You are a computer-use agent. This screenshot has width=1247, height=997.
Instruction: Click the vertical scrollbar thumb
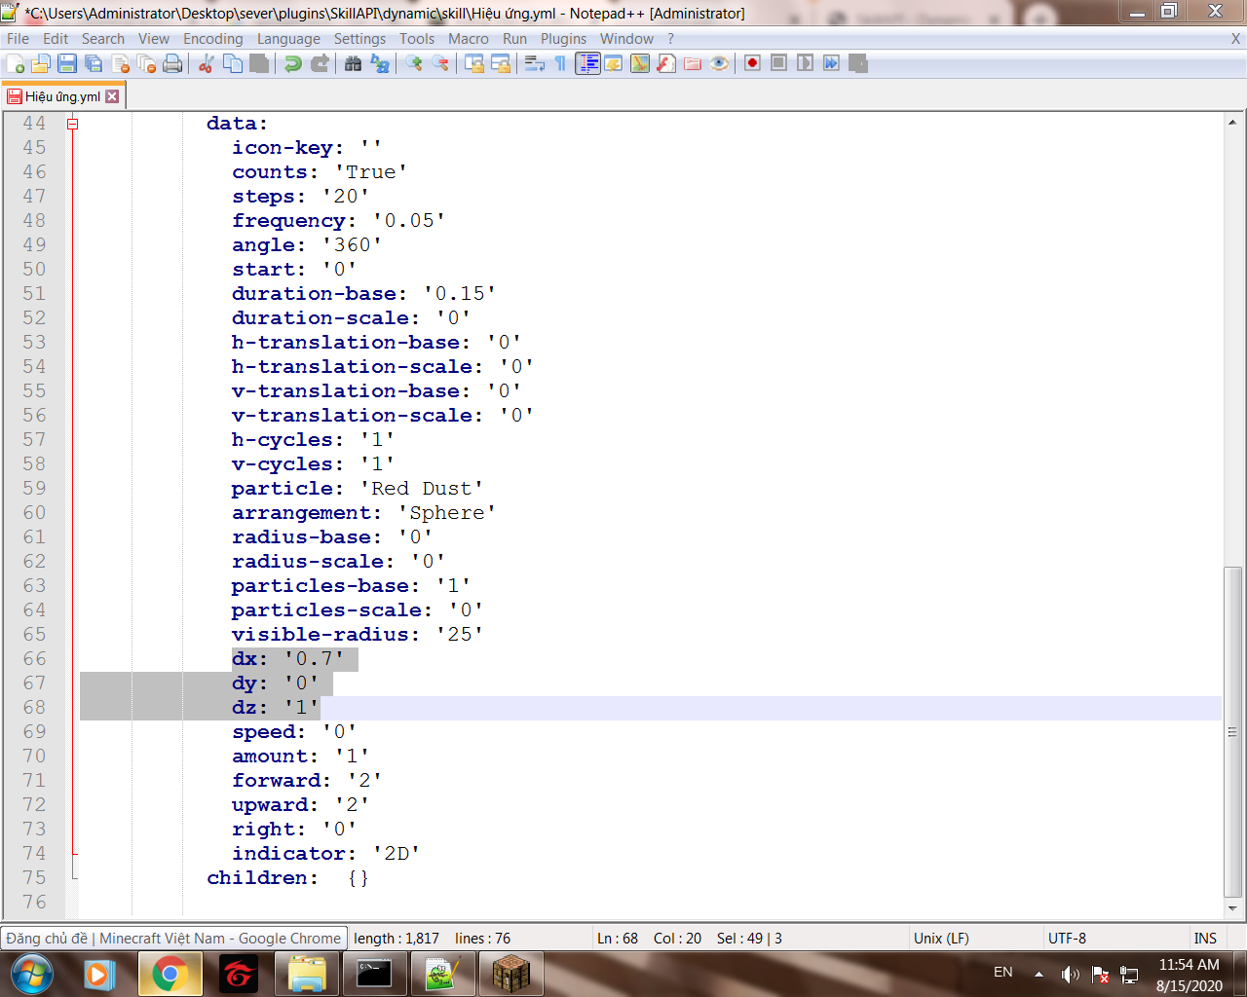click(1232, 730)
